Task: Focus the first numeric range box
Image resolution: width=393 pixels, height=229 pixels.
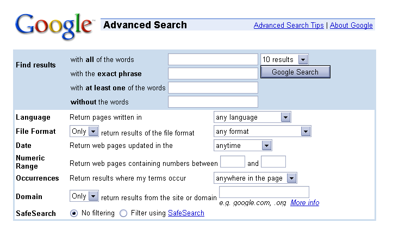Action: coord(233,162)
